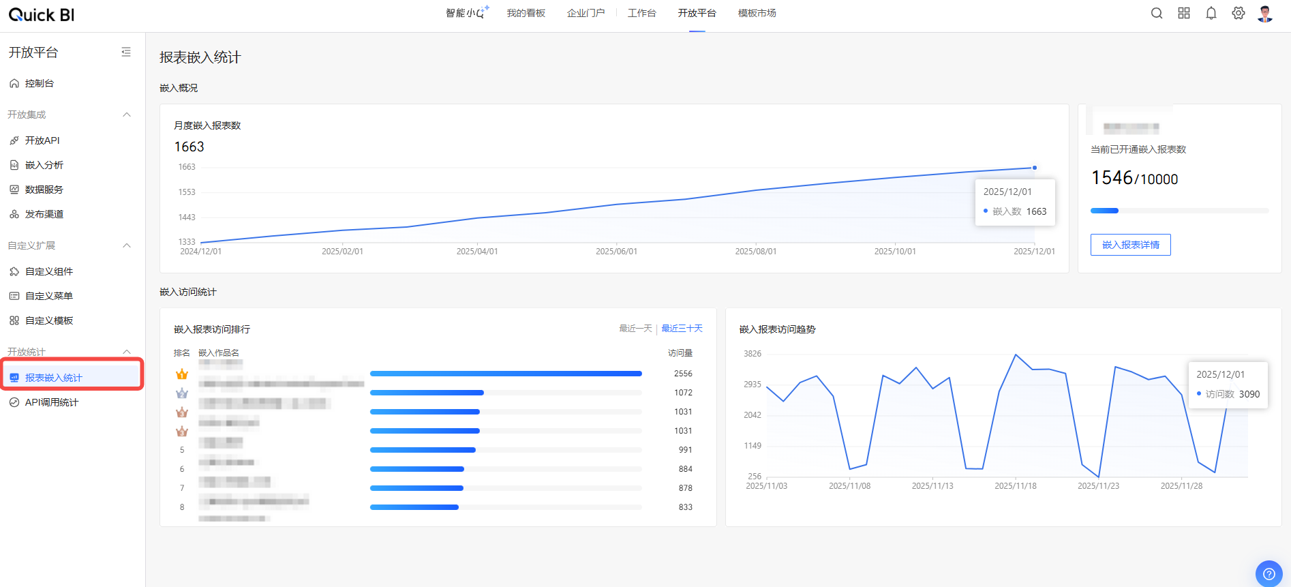Screen dimensions: 1291x587
Task: Open the 工作台 tab
Action: [642, 13]
